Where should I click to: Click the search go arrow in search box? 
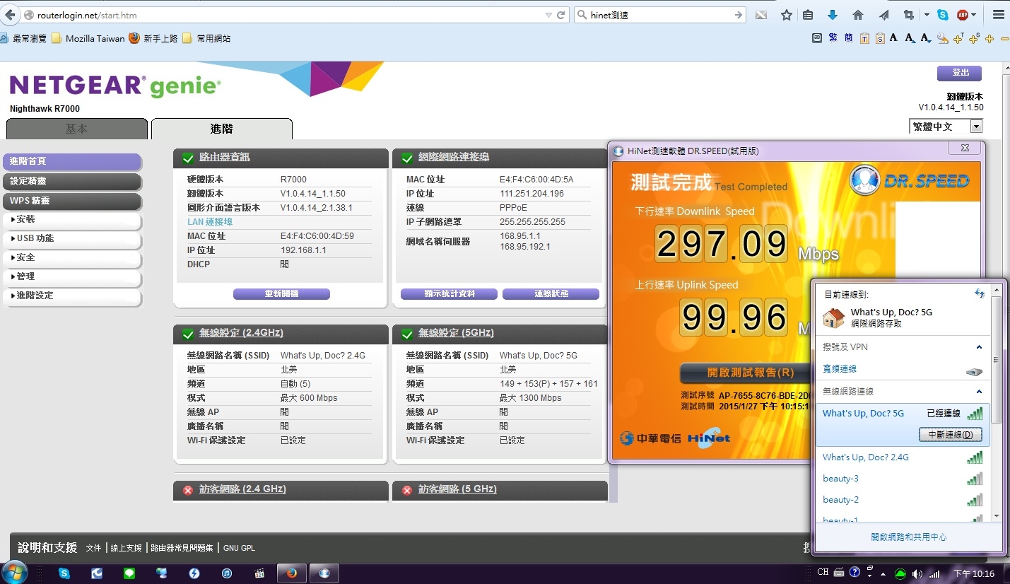point(739,15)
